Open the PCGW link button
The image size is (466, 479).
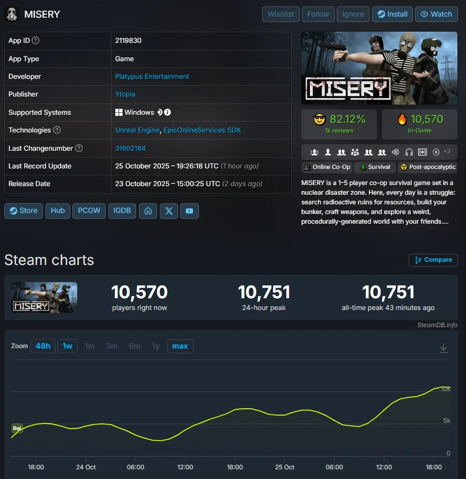coord(89,211)
